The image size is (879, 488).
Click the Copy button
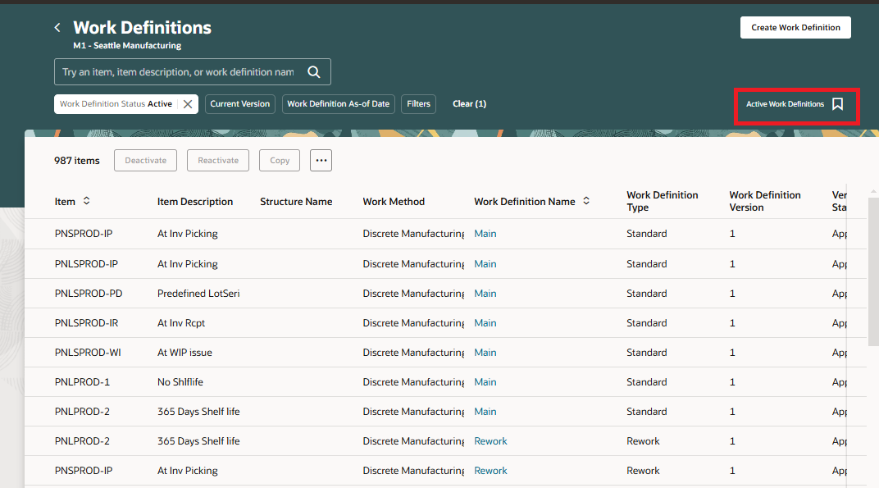point(279,161)
